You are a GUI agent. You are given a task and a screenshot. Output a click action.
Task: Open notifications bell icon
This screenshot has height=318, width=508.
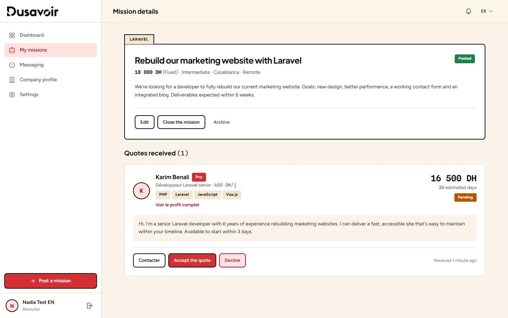(468, 11)
